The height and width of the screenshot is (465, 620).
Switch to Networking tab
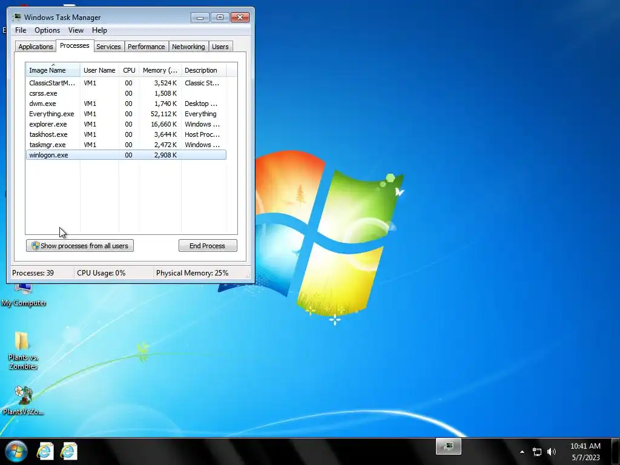(x=188, y=47)
